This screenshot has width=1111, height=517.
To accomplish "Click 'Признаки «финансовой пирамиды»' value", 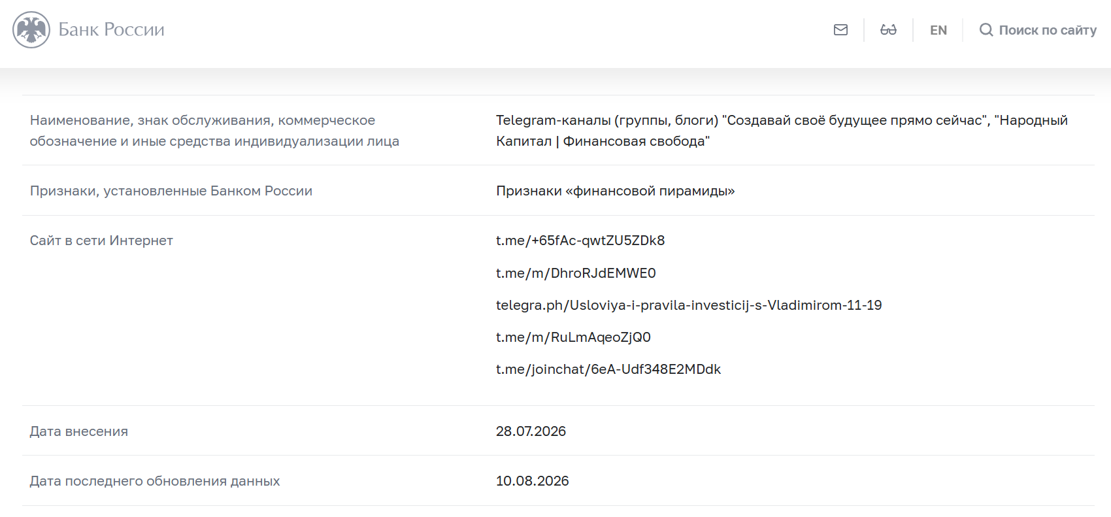I will (x=616, y=191).
